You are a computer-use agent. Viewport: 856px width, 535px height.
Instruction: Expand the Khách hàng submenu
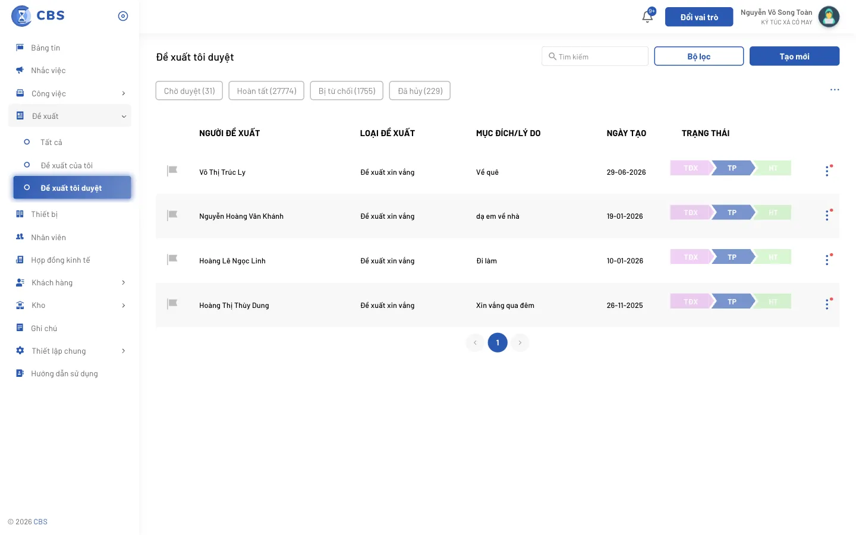pyautogui.click(x=124, y=282)
